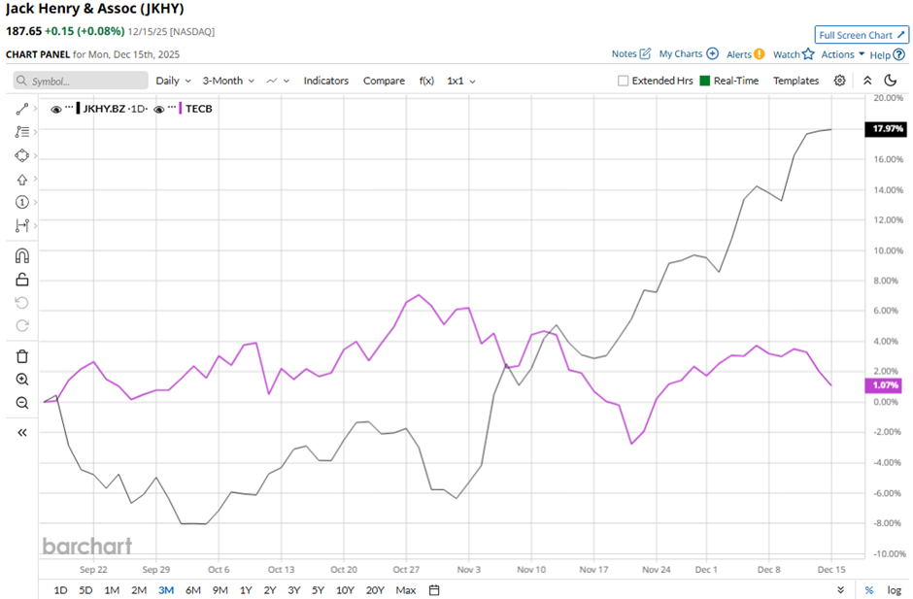The image size is (913, 599).
Task: Open the Compare menu
Action: 384,81
